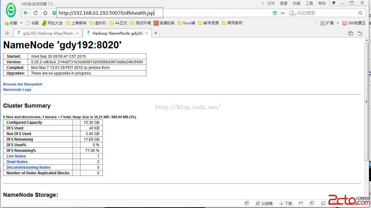Screen dimensions: 371x208
Task: Open the 谷歌 bookmark
Action: click(x=32, y=23)
